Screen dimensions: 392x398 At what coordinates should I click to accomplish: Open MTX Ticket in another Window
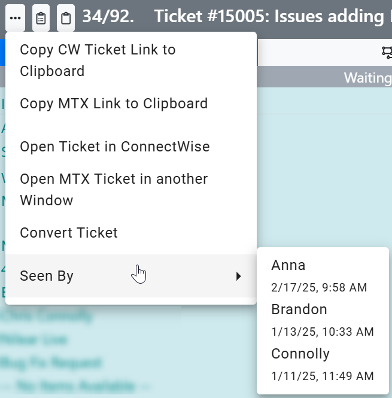114,190
